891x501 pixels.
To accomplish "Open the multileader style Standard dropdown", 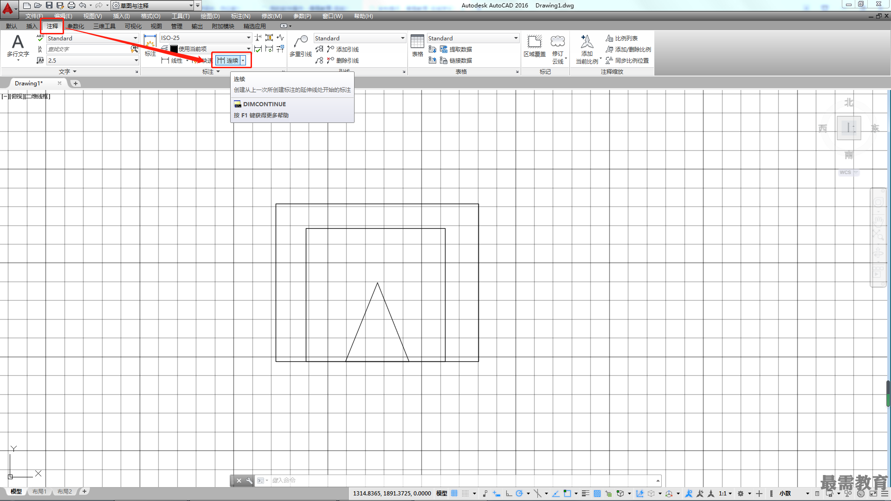I will coord(360,38).
